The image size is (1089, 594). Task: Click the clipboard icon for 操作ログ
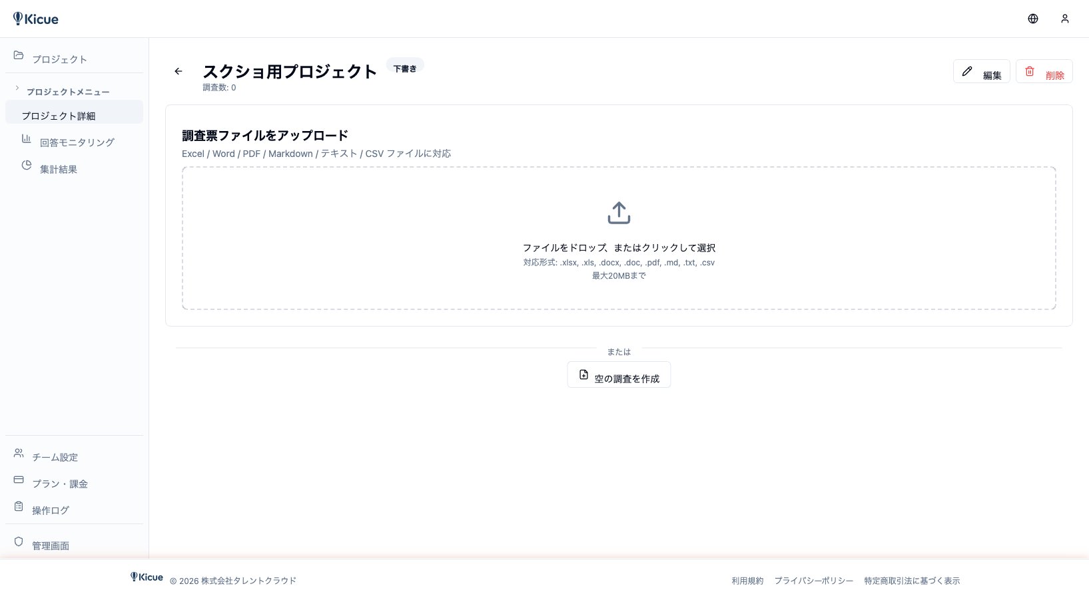coord(19,506)
